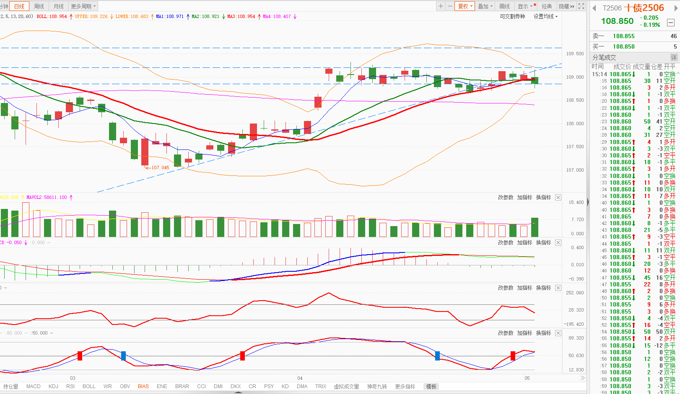Click the side panel collapse handle

tap(588, 202)
